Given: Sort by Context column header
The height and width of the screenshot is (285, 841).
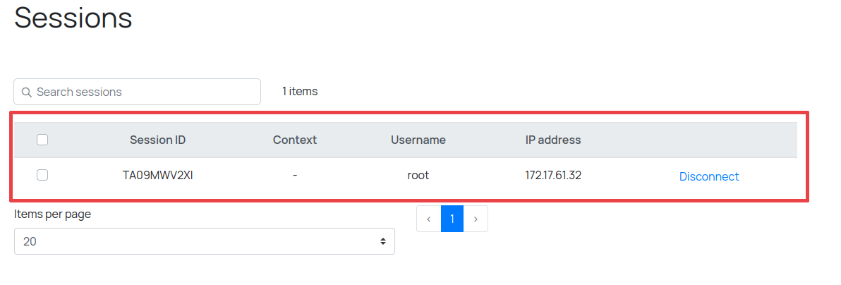Looking at the screenshot, I should (x=295, y=140).
